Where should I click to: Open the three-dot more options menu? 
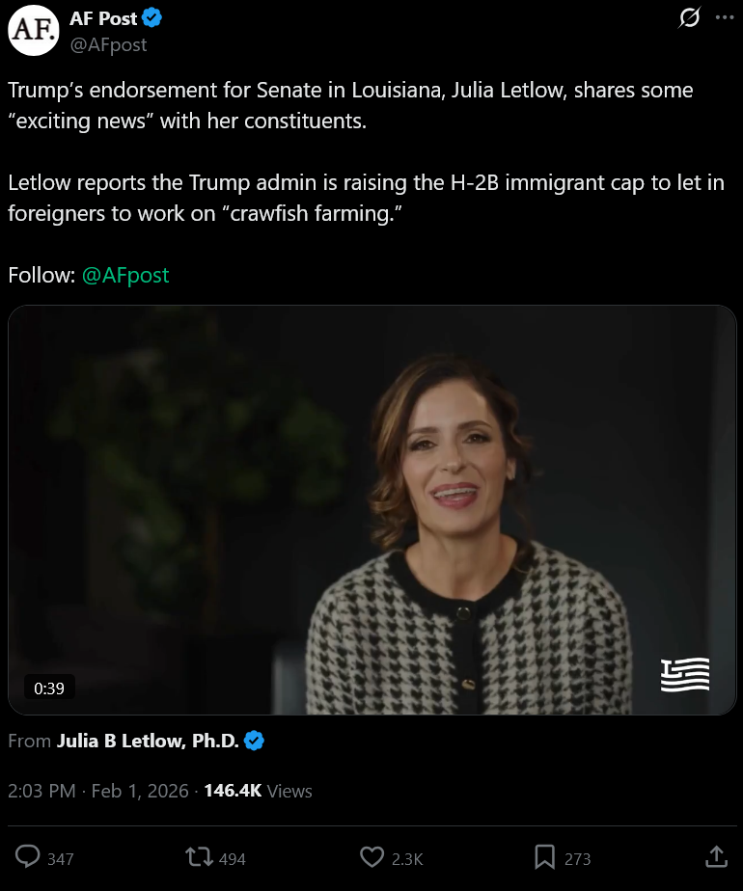[725, 17]
